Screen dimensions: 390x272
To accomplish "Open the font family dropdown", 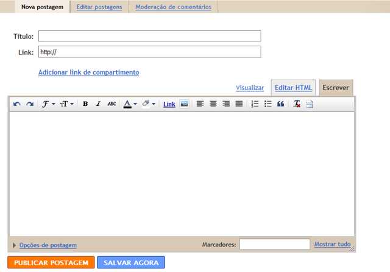I will pos(49,104).
